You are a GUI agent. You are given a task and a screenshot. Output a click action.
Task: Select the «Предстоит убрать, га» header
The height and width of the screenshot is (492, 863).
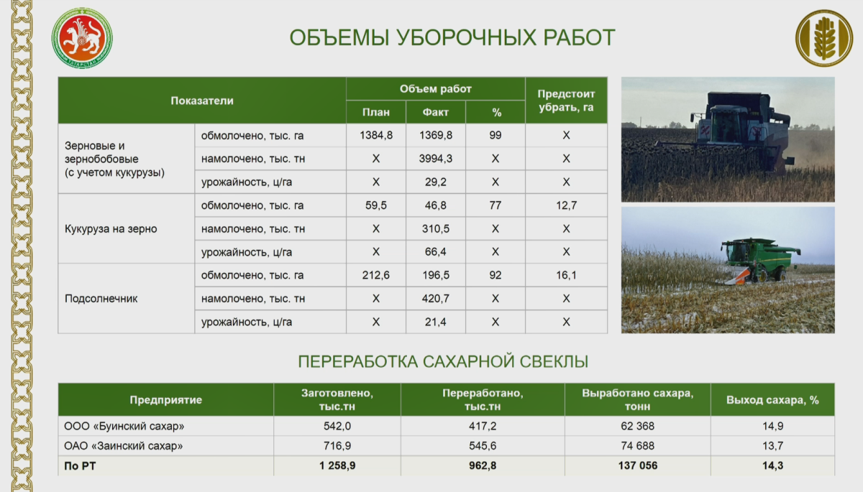(x=566, y=101)
